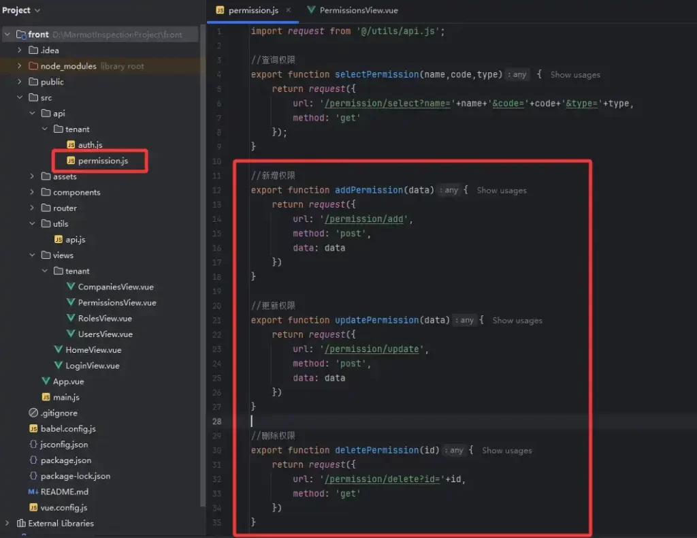This screenshot has height=538, width=697.
Task: Click the External Libraries icon
Action: click(21, 523)
